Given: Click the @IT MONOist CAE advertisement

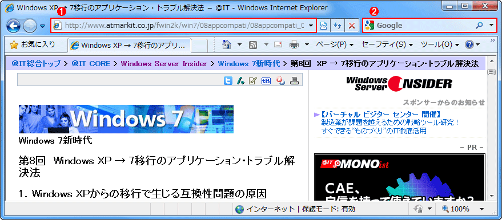Looking at the screenshot, I should [x=400, y=177].
